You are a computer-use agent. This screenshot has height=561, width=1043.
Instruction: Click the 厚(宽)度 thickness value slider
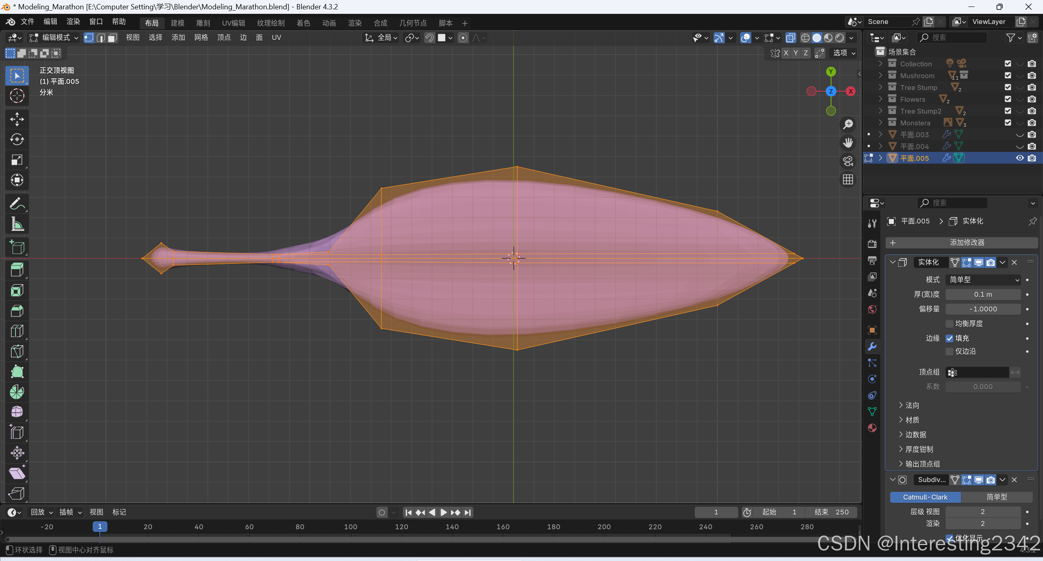tap(983, 294)
